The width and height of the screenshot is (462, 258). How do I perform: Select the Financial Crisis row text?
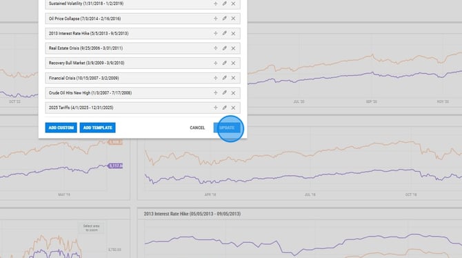point(83,78)
